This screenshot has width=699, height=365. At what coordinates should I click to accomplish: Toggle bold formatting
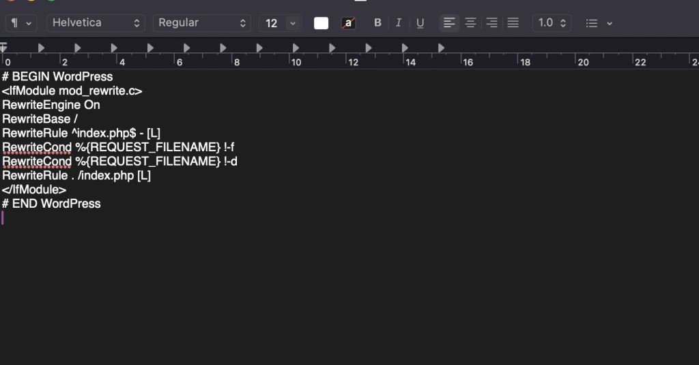[x=377, y=23]
